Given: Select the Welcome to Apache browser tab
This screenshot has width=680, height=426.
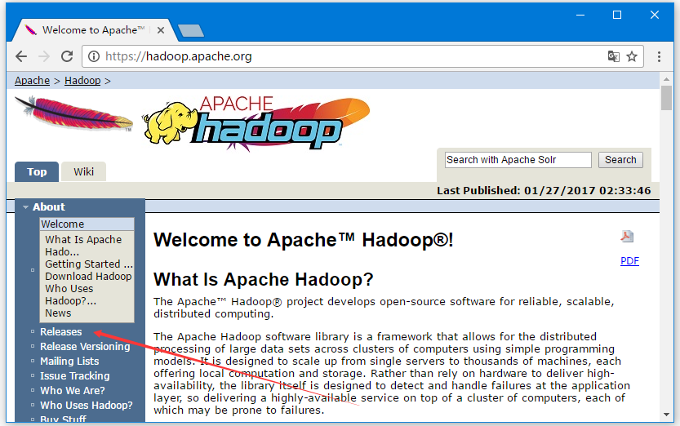Looking at the screenshot, I should click(93, 30).
